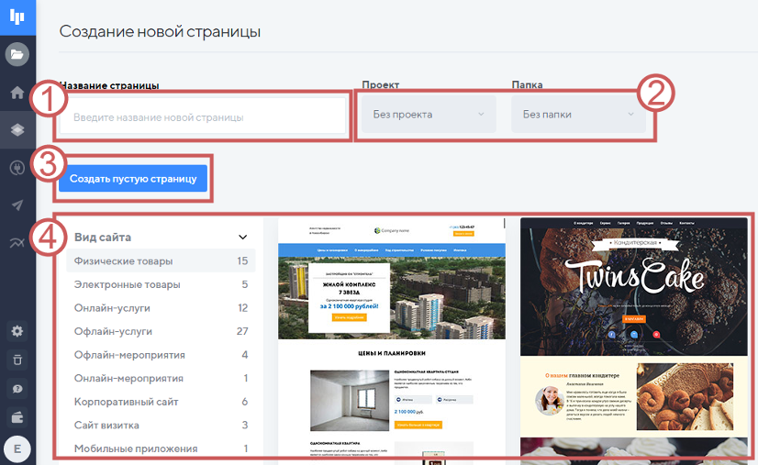Image resolution: width=758 pixels, height=465 pixels.
Task: Open the plug integrations sidebar icon
Action: pyautogui.click(x=17, y=168)
